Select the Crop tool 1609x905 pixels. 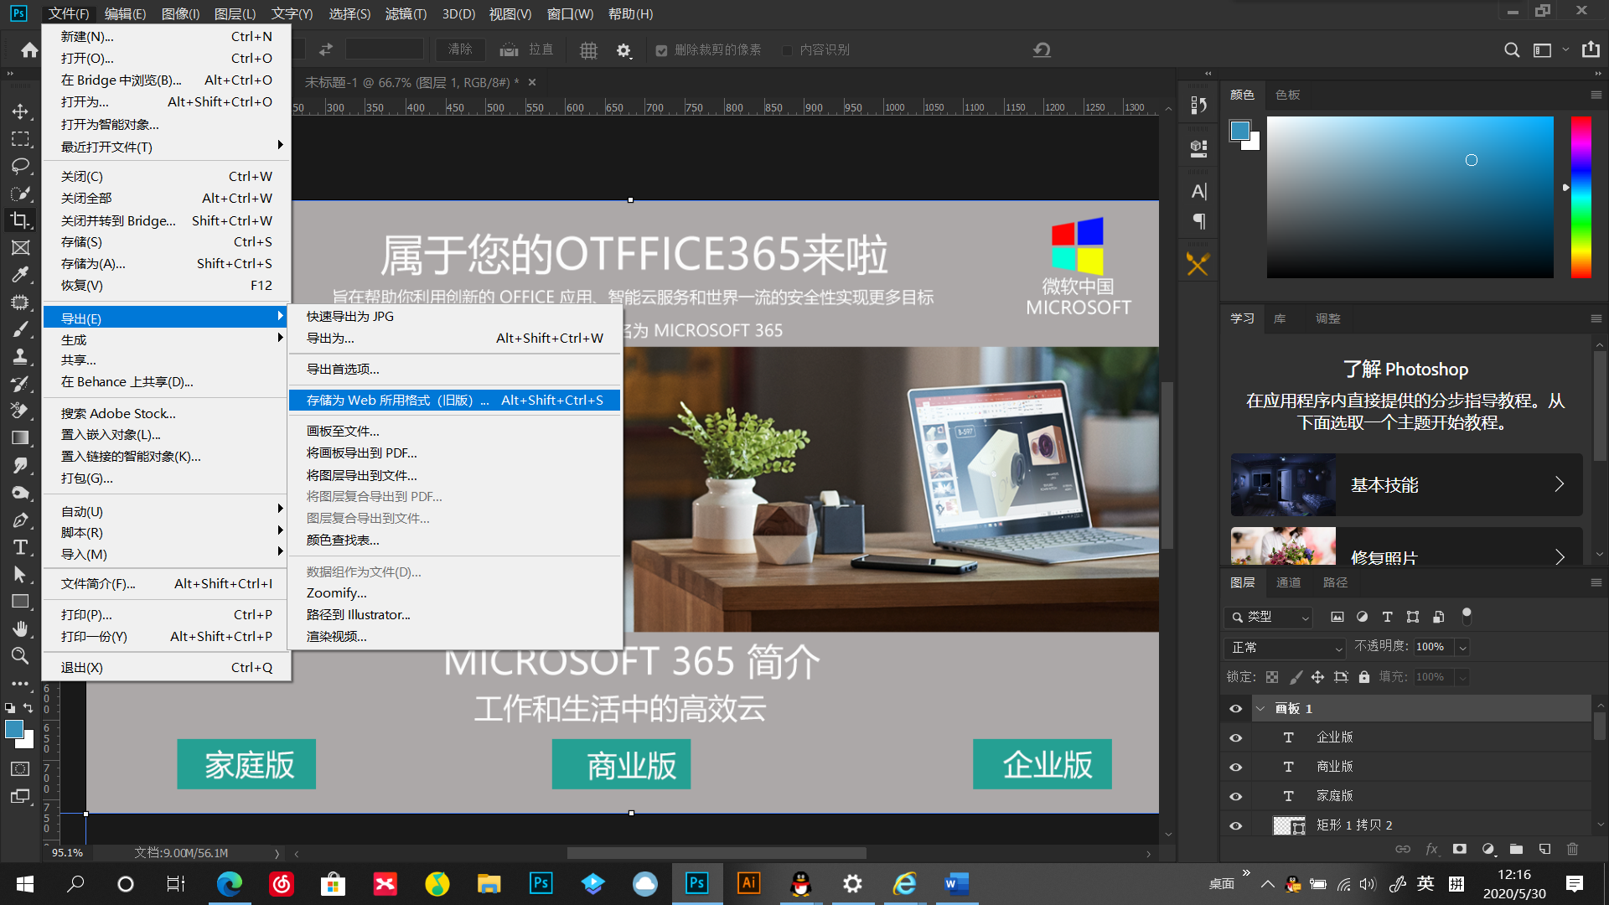[20, 220]
